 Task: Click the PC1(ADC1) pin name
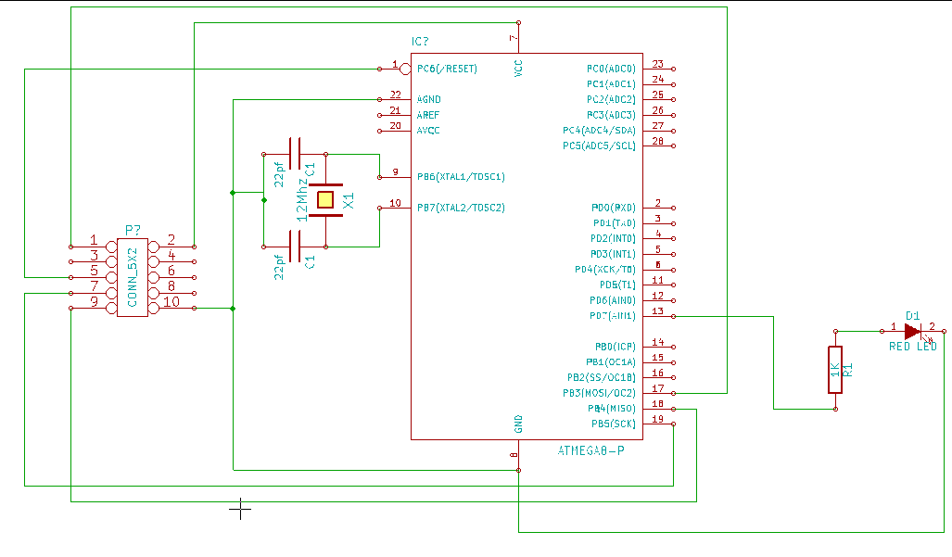(611, 84)
